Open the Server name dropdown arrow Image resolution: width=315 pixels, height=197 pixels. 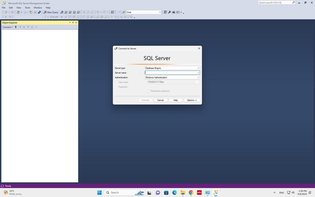[x=198, y=73]
